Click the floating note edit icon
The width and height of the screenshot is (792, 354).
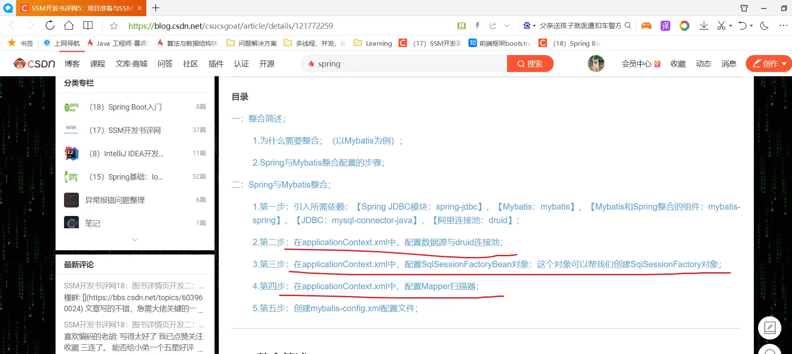coord(770,328)
